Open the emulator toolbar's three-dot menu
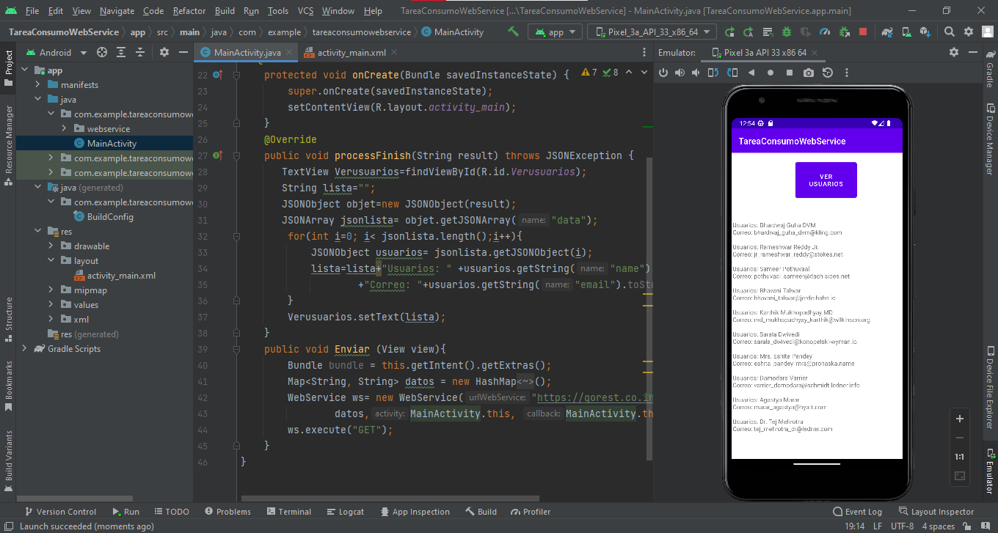Viewport: 998px width, 533px height. pos(847,73)
